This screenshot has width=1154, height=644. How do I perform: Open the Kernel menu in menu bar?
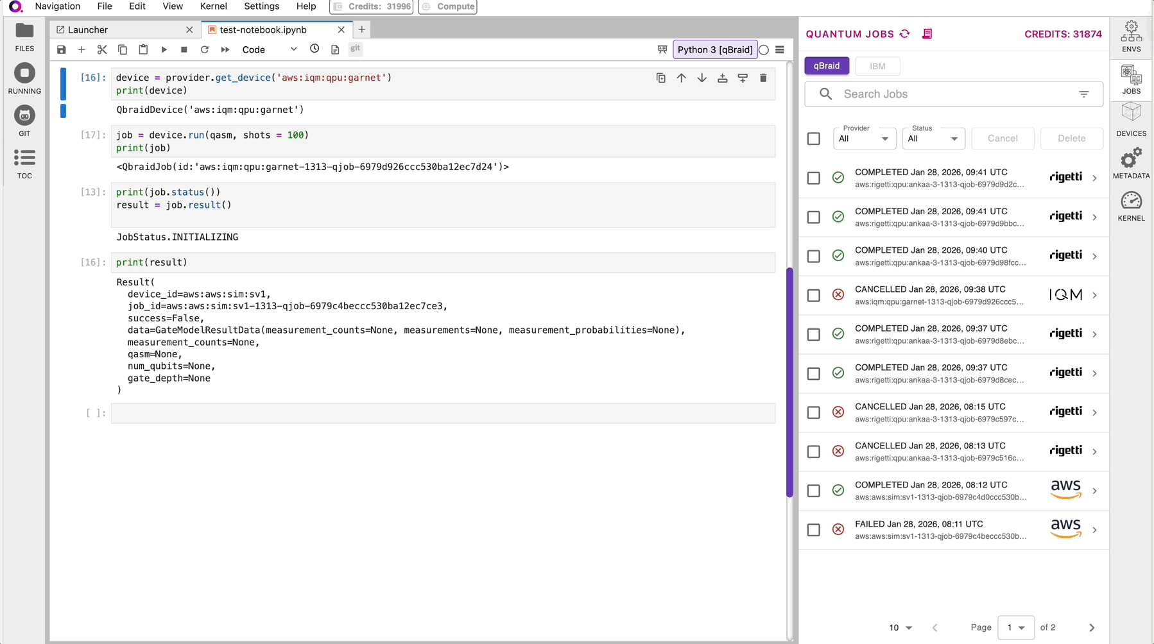(214, 6)
